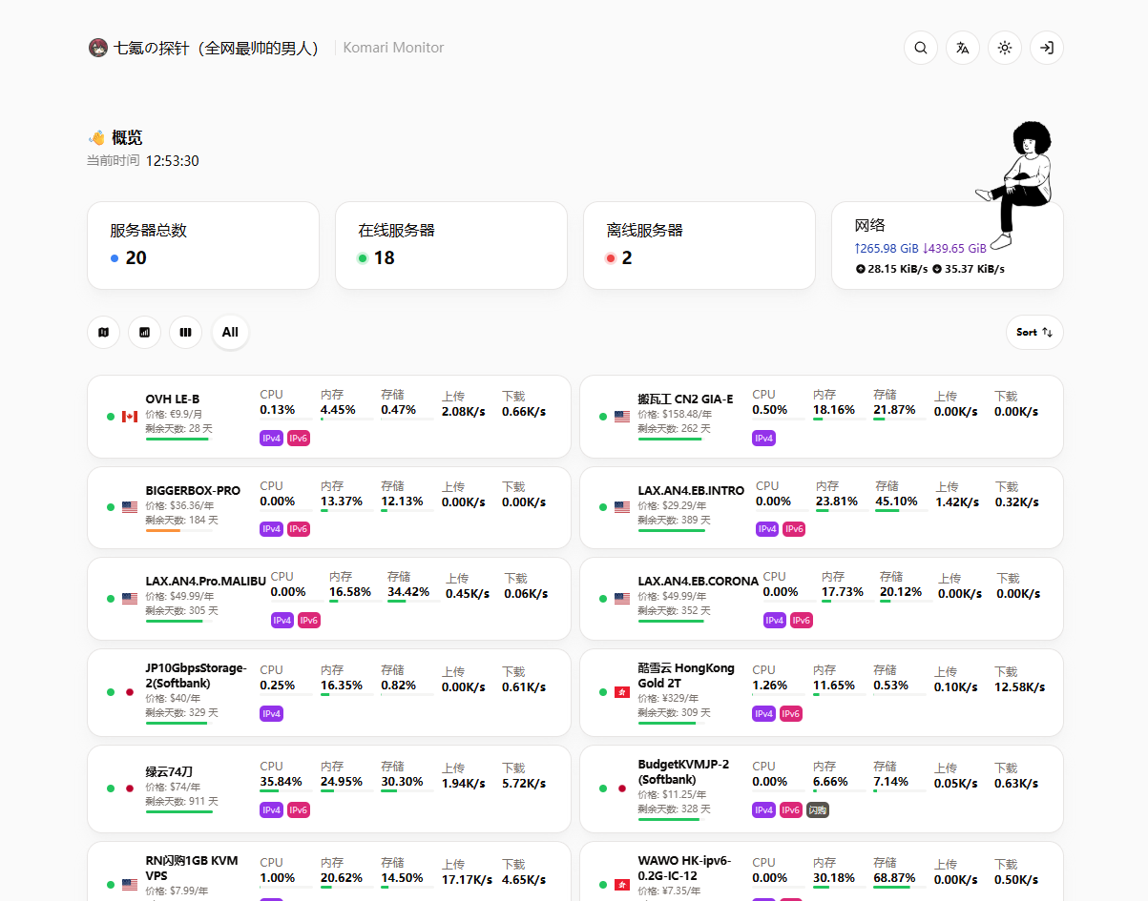Click IPv6 badge on 绿云74刀 server
Screen dimensions: 1148x901
point(299,810)
